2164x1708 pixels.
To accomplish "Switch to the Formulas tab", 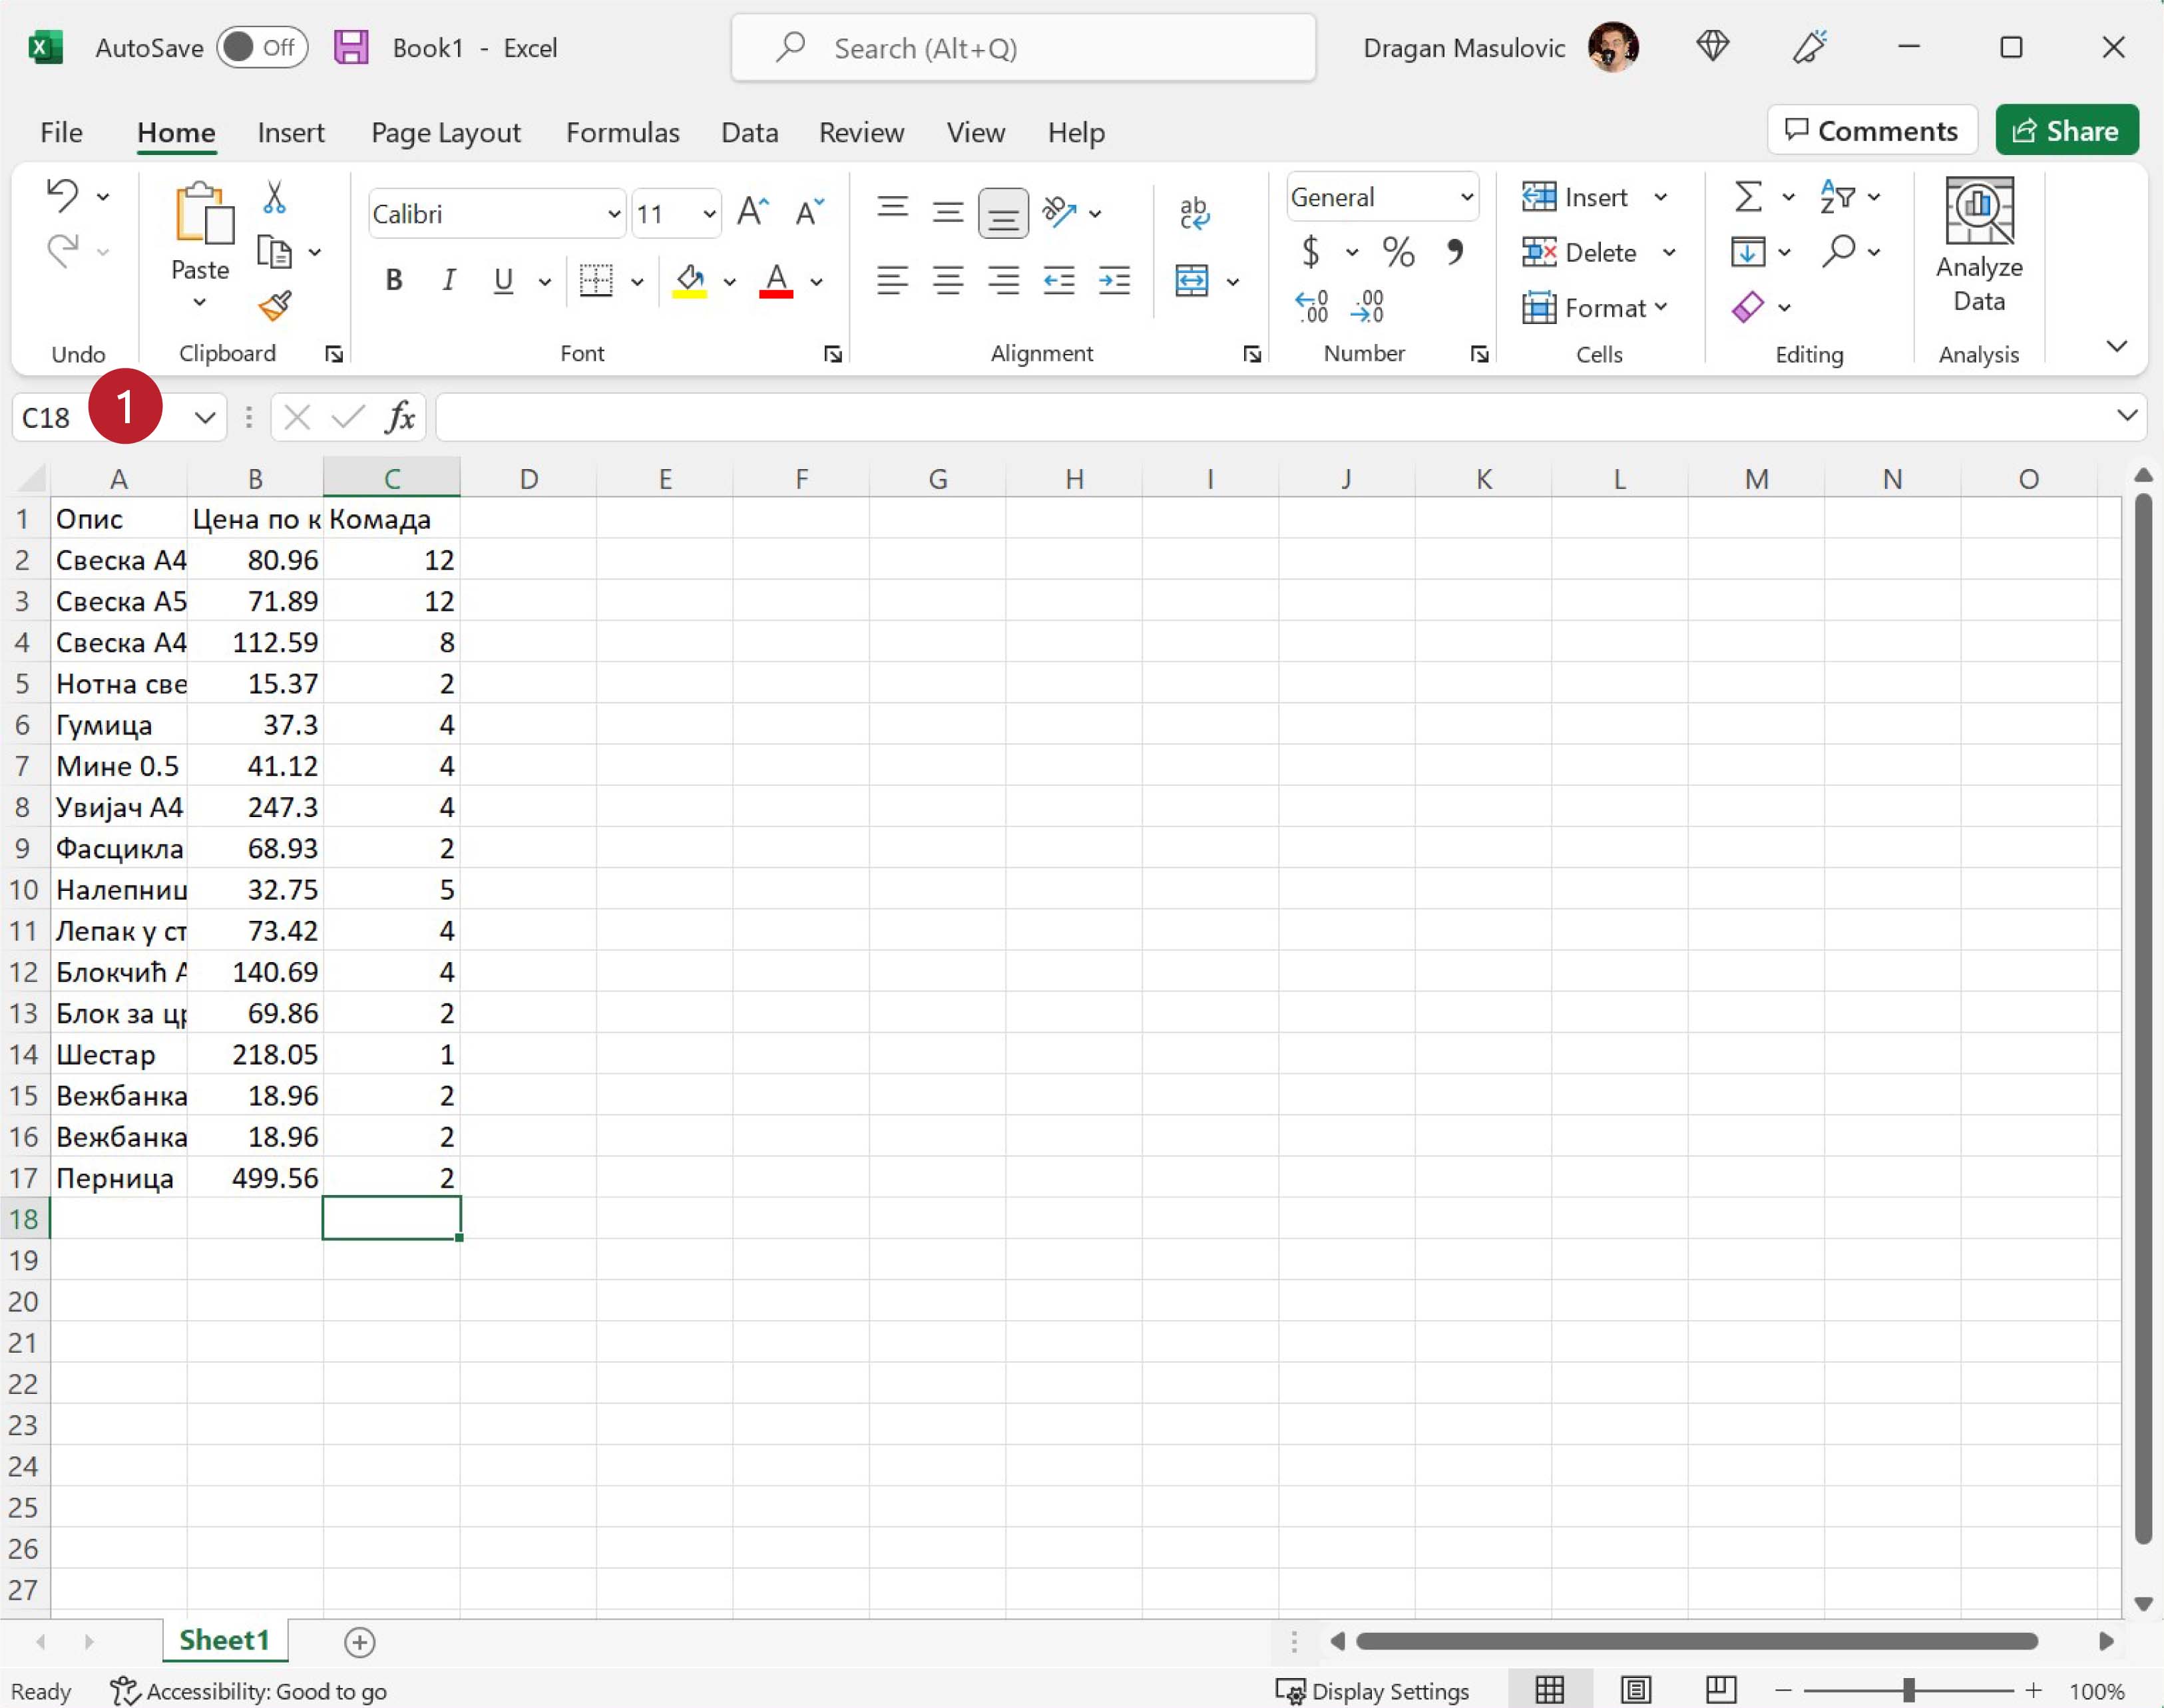I will pos(622,132).
